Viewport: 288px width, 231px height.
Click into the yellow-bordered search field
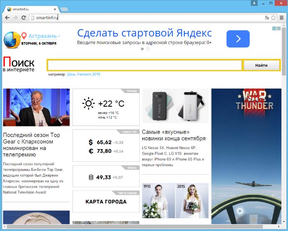point(145,65)
